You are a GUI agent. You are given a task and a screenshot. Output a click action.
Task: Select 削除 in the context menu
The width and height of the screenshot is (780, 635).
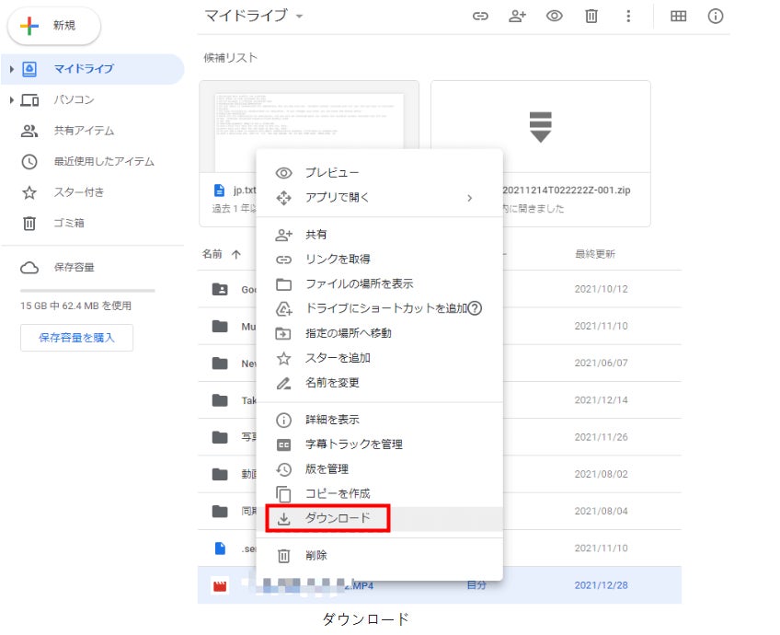tap(380, 555)
